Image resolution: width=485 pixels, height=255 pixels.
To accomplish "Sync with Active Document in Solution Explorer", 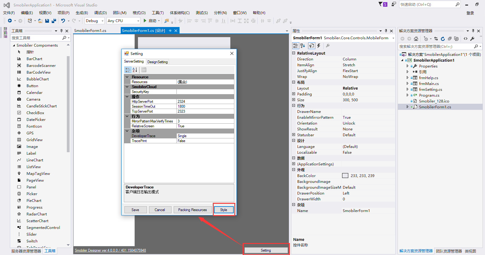I will (x=436, y=39).
